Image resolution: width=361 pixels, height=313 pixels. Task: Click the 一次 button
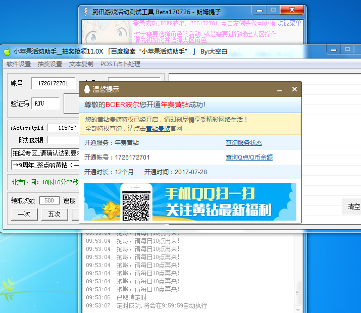24,214
